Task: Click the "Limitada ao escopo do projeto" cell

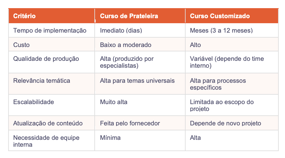Action: (222, 105)
